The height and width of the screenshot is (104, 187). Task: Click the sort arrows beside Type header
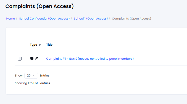[40, 45]
